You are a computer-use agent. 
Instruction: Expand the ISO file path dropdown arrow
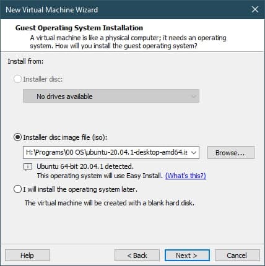point(194,153)
